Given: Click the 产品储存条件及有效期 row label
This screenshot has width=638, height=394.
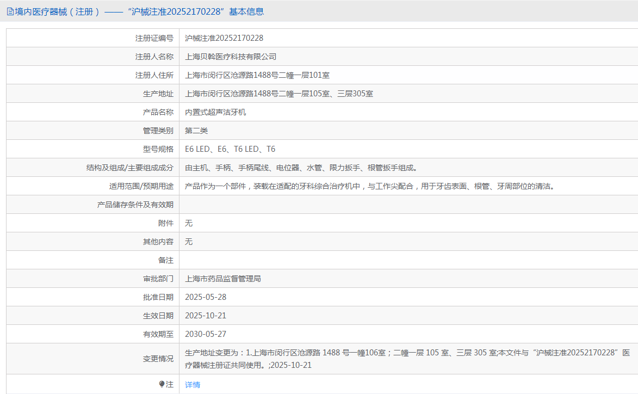Looking at the screenshot, I should pos(135,205).
